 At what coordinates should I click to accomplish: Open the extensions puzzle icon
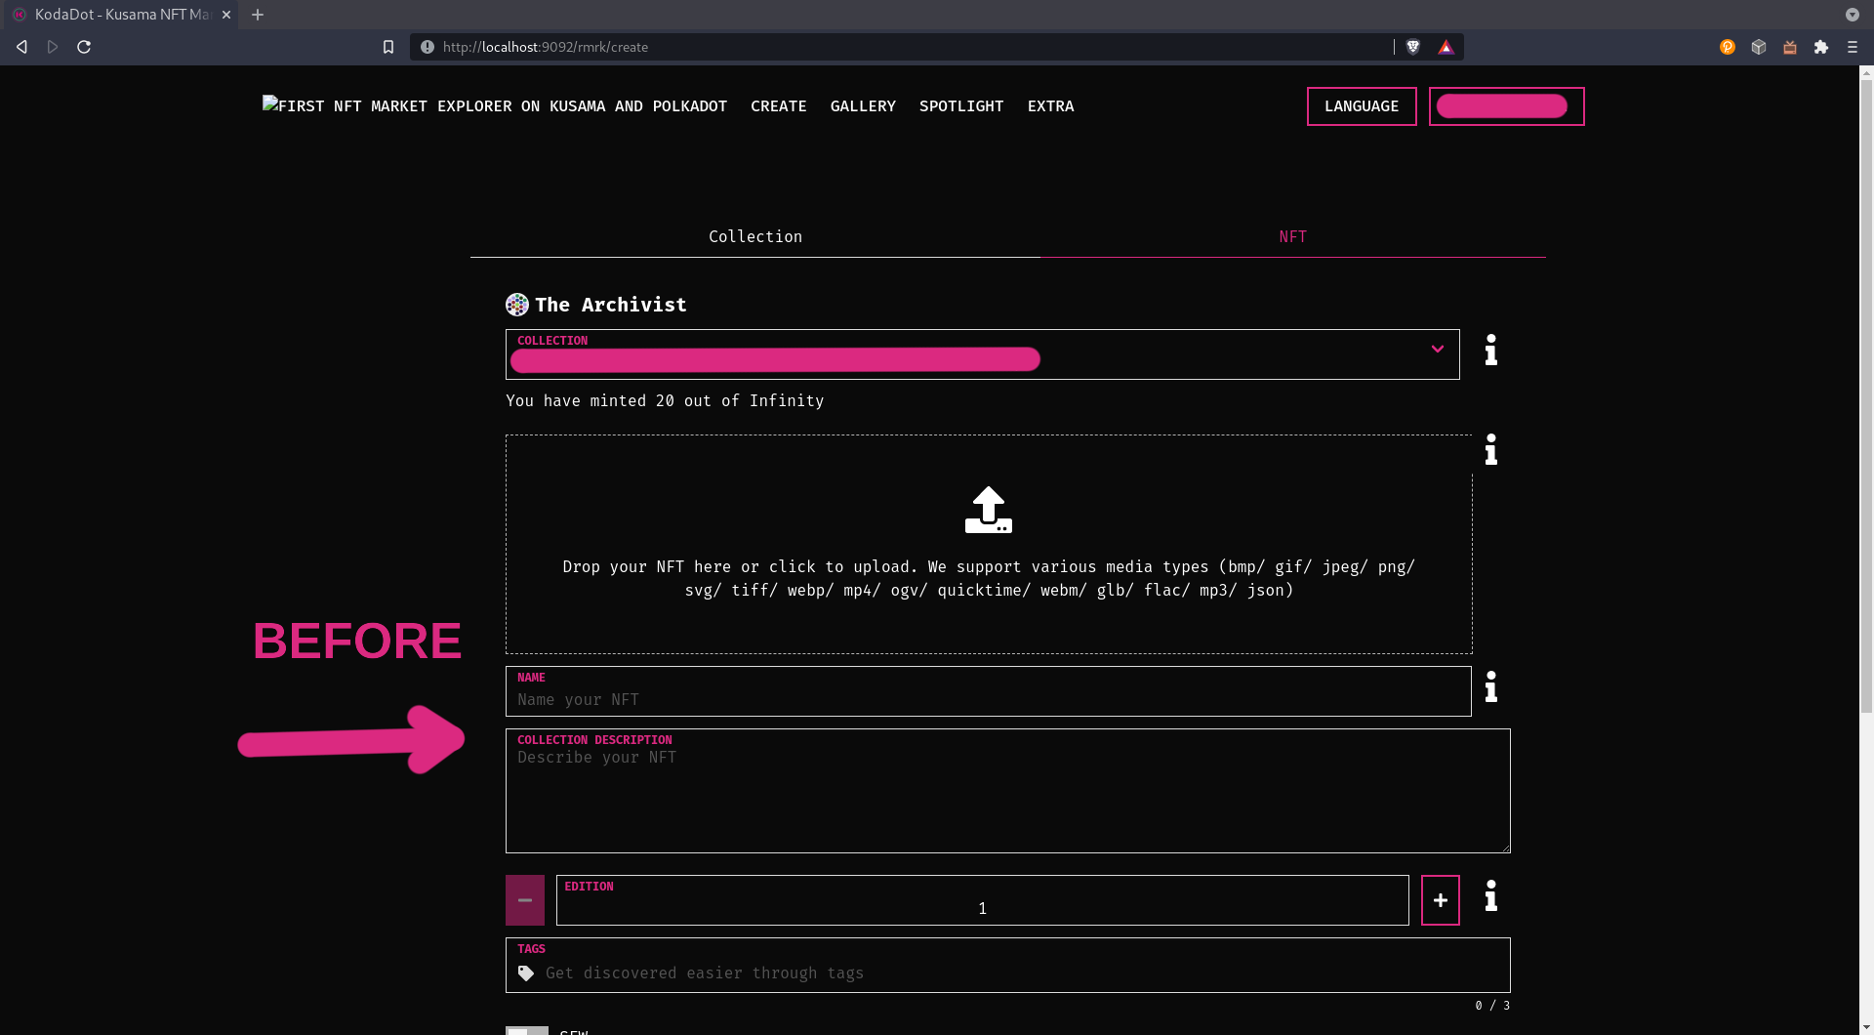coord(1821,47)
